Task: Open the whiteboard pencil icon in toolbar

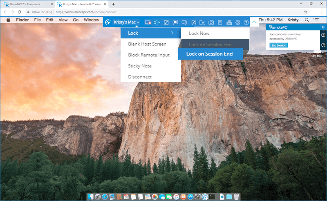Action: coord(193,22)
